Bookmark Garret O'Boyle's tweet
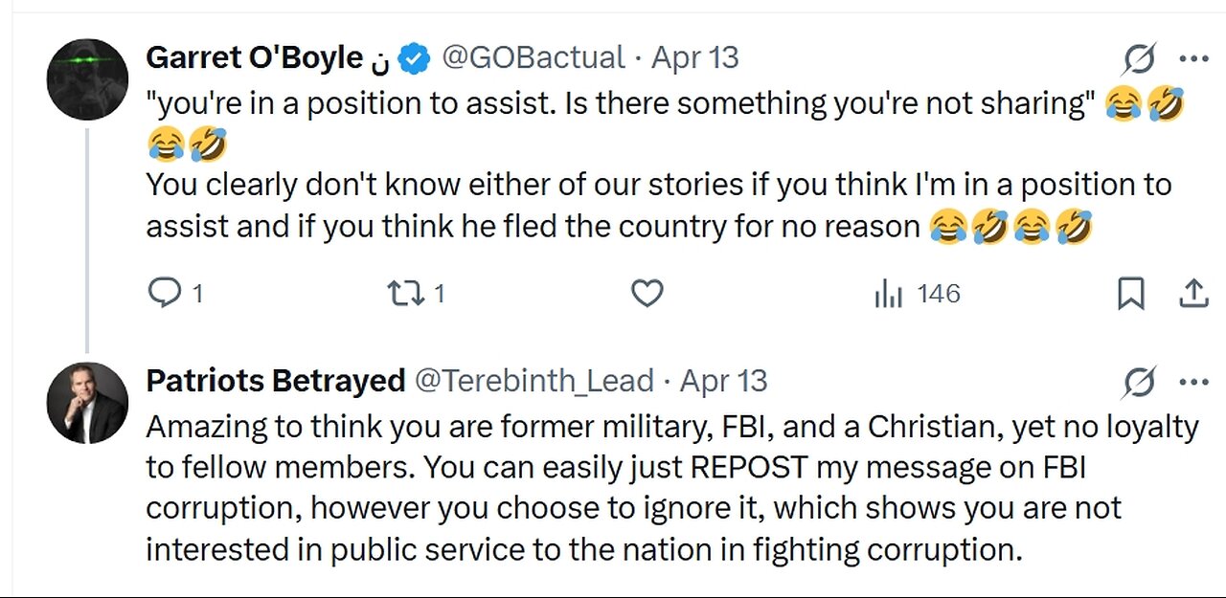The width and height of the screenshot is (1226, 598). [x=1131, y=295]
